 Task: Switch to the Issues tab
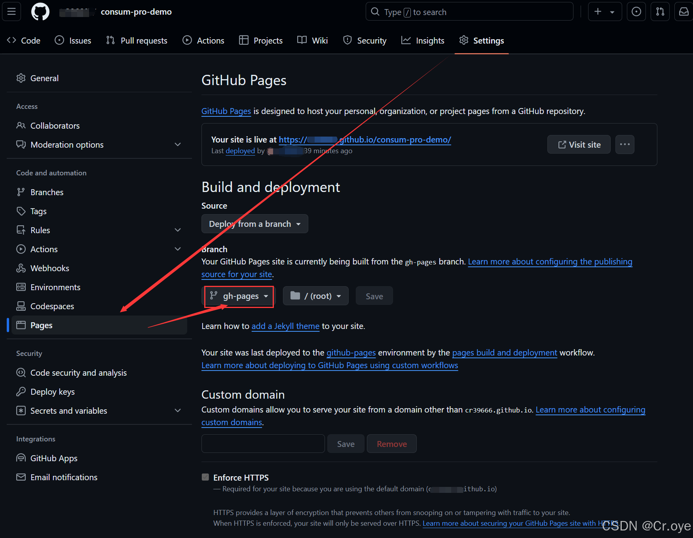73,40
